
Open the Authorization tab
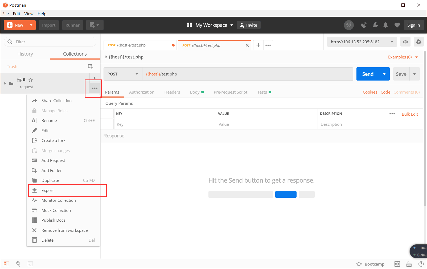[142, 92]
